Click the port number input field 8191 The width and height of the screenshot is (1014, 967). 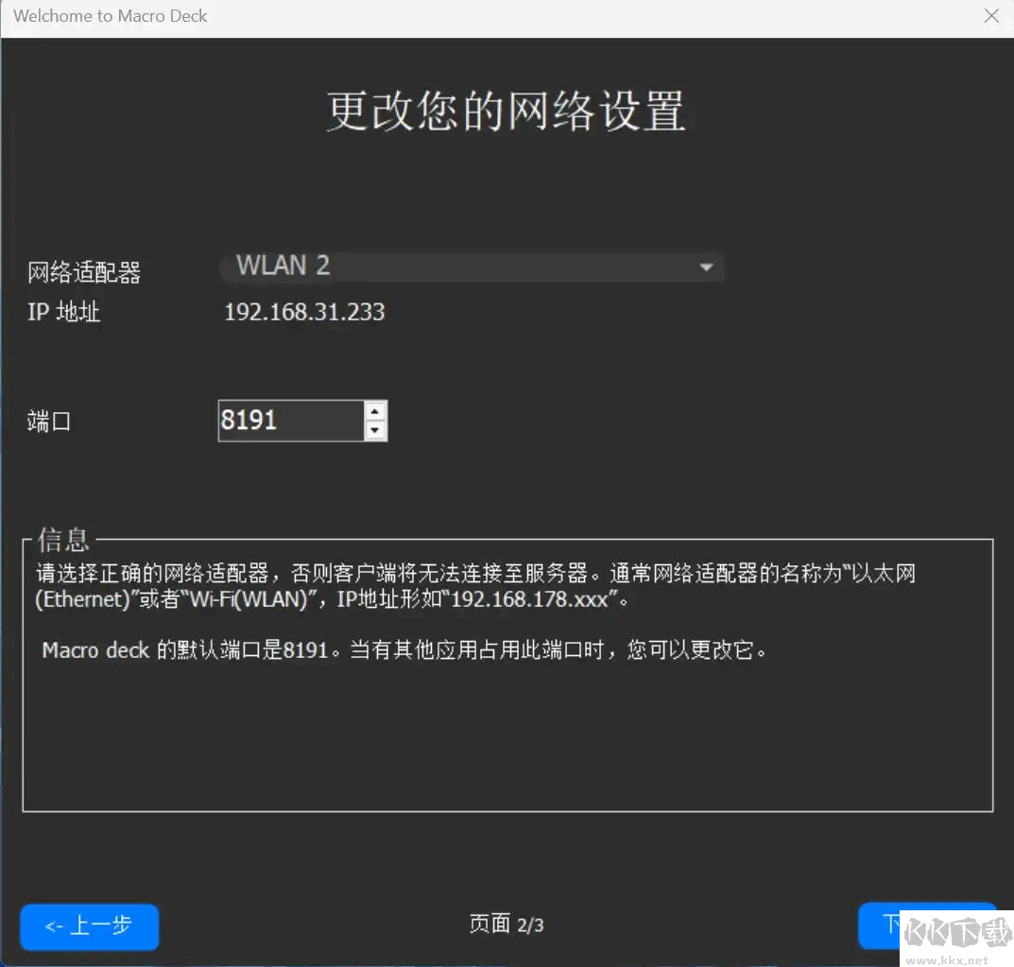click(291, 421)
